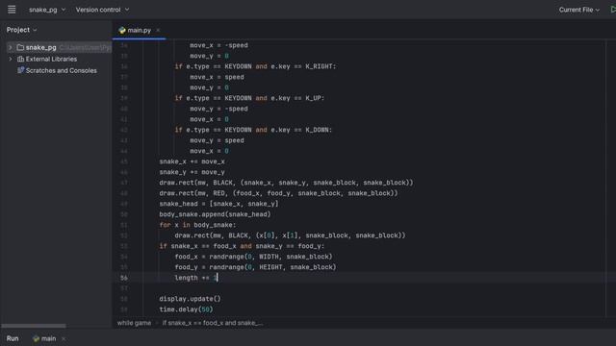Open the Version control dropdown

coord(102,10)
